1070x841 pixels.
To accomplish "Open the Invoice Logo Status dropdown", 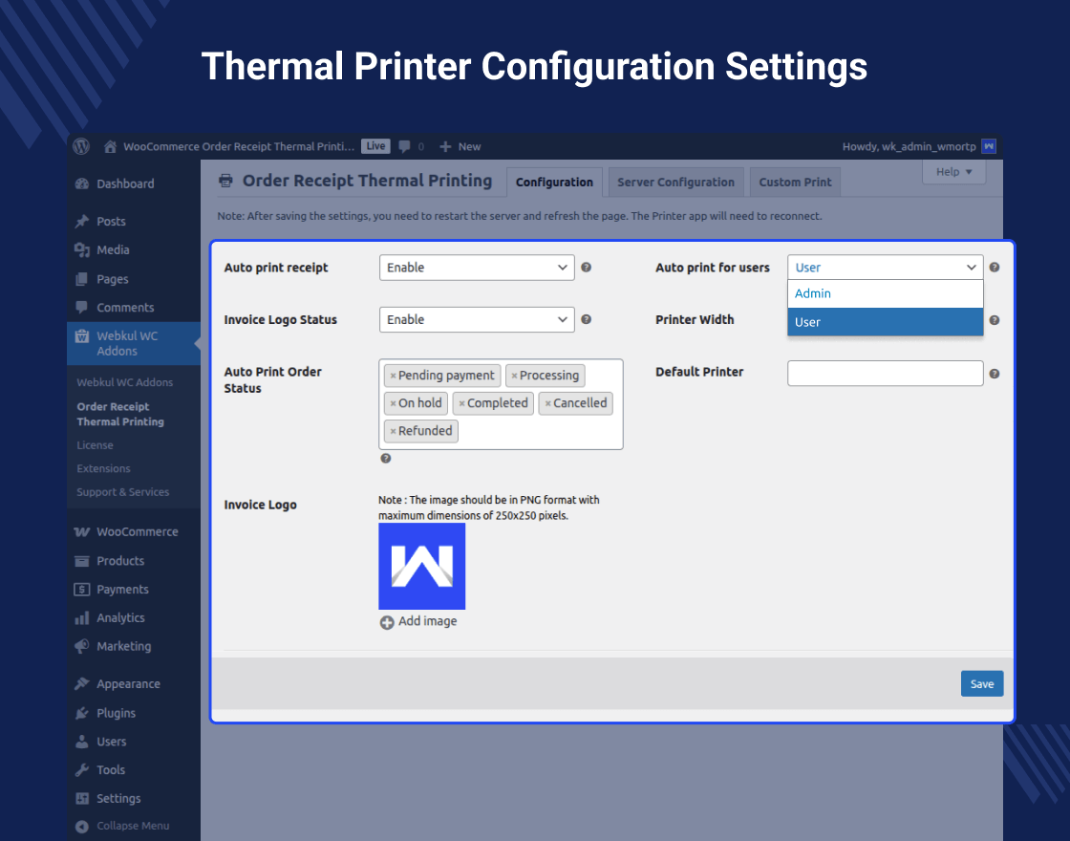I will click(477, 319).
